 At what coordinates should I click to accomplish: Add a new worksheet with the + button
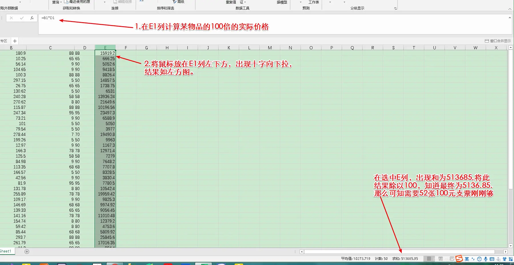tap(27, 251)
